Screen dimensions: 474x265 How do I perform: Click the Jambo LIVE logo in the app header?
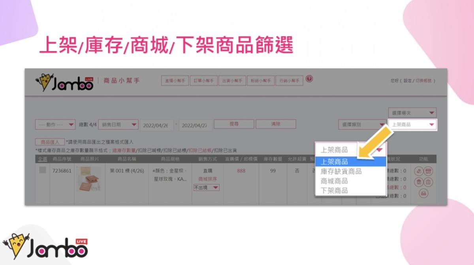64,82
